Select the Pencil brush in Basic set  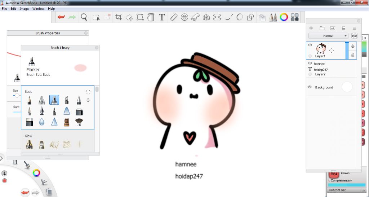point(29,100)
